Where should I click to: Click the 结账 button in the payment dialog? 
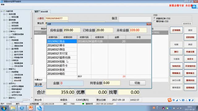click(x=137, y=83)
